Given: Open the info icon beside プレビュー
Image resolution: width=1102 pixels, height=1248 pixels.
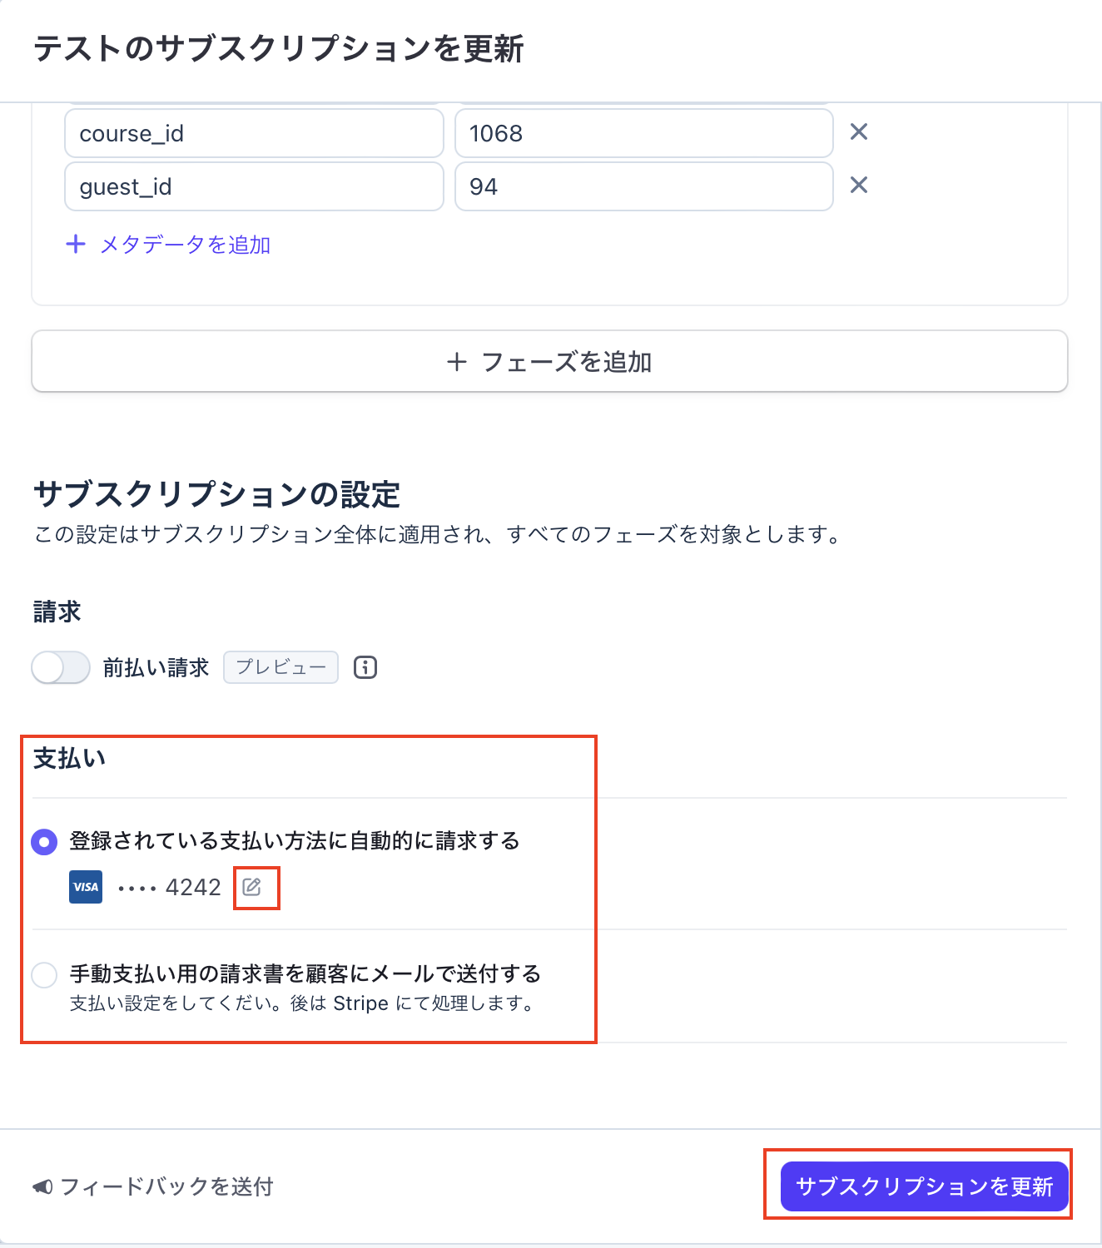Looking at the screenshot, I should point(365,667).
